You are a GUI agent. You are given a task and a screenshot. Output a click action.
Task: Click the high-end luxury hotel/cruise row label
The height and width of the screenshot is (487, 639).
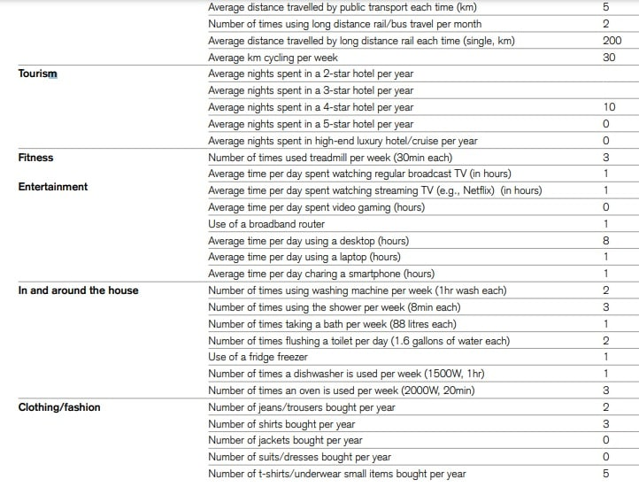343,141
